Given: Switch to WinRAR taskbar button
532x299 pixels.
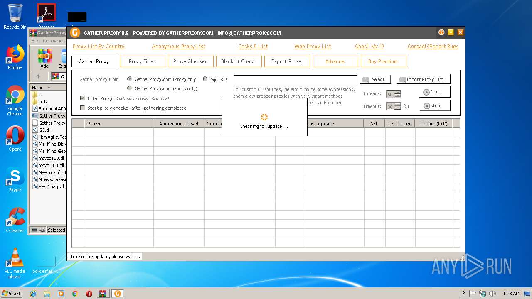Looking at the screenshot, I should click(x=103, y=294).
